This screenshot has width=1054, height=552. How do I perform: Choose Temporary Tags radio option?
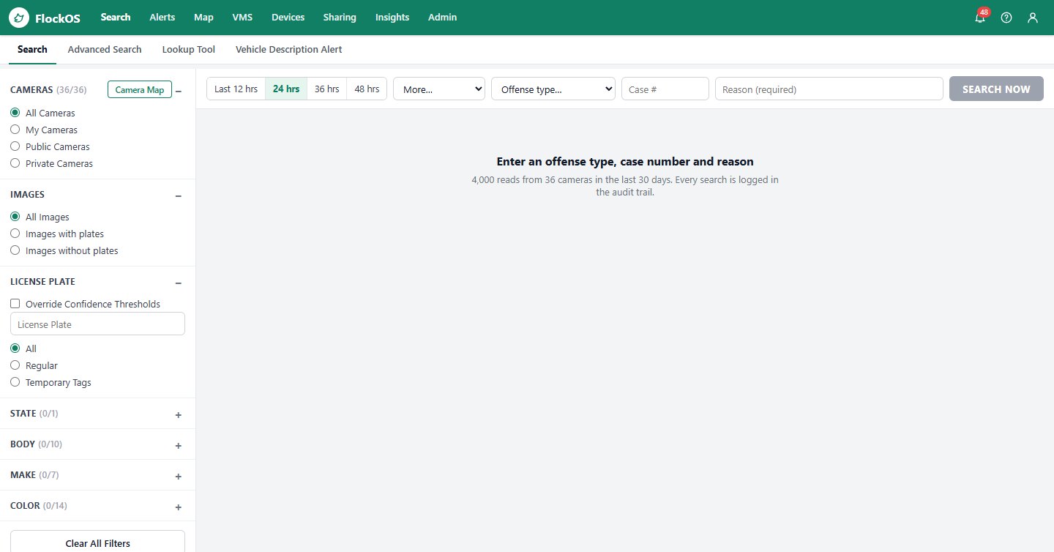[15, 382]
